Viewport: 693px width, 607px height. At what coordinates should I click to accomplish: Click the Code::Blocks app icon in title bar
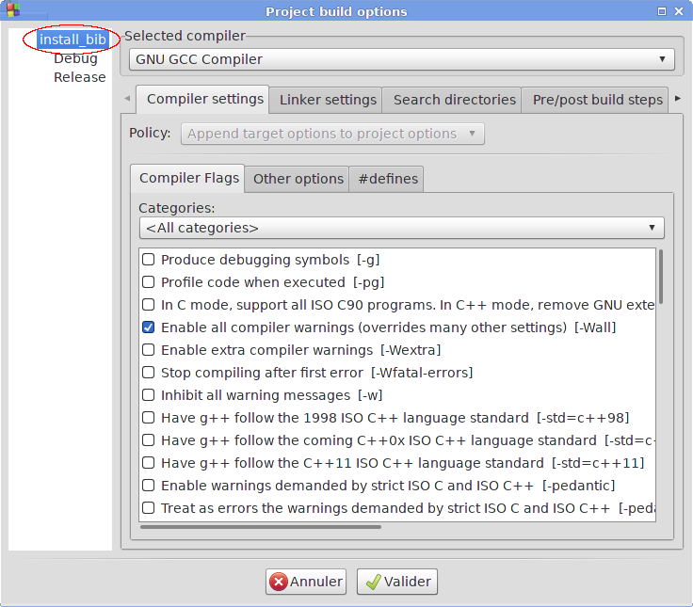(x=13, y=11)
